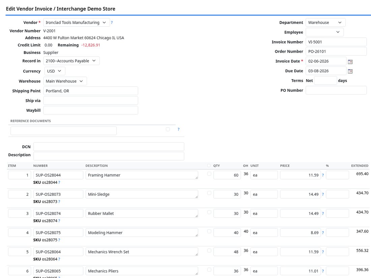Click the vendor address text

[84, 38]
